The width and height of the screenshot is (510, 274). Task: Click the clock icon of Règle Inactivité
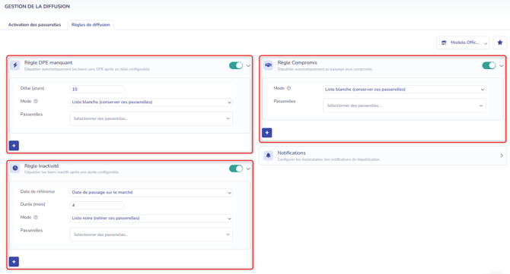pos(15,168)
